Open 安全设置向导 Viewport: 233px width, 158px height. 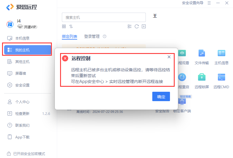[x=193, y=3]
